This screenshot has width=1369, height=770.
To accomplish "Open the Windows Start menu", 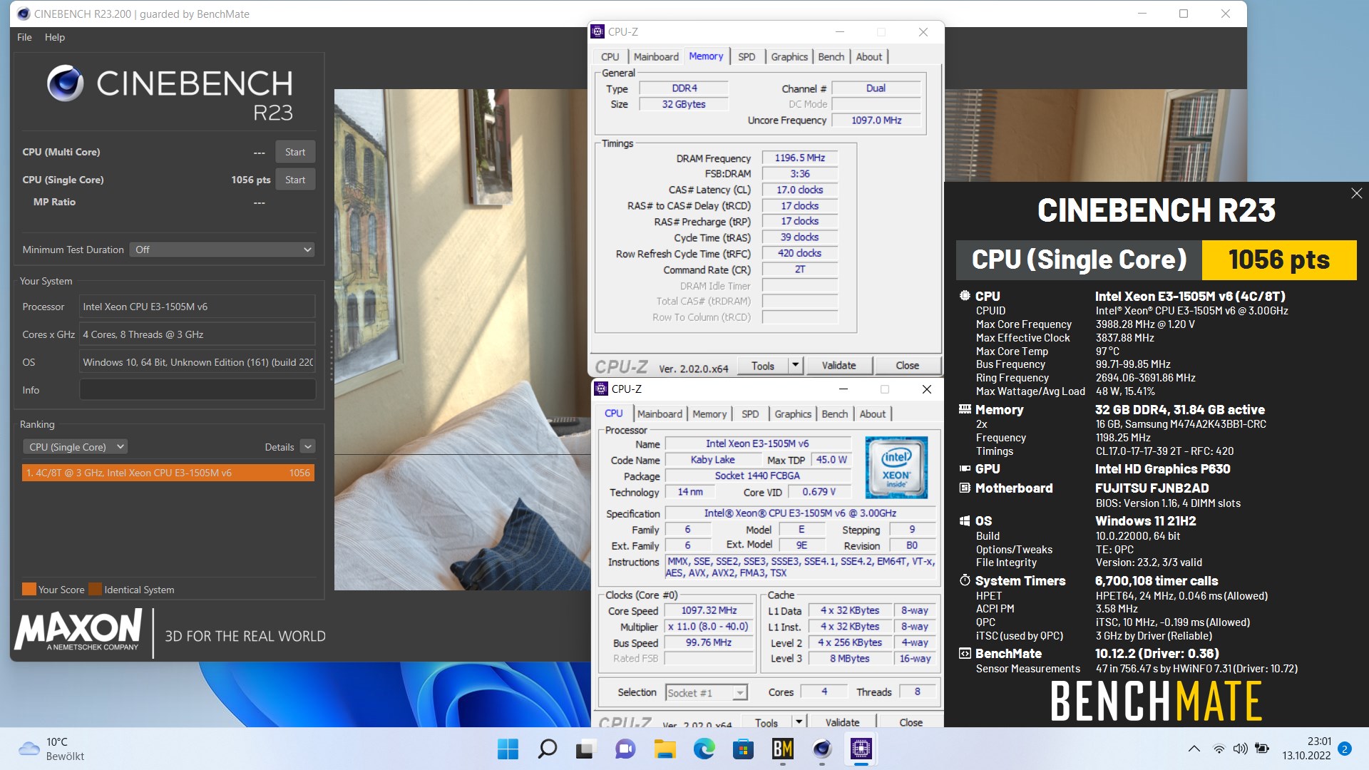I will 508,749.
